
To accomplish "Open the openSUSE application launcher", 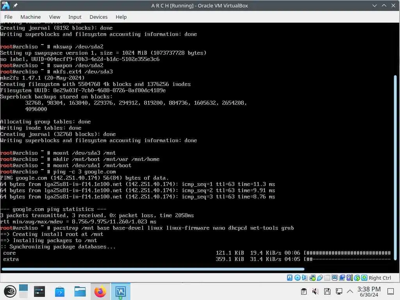I will click(x=10, y=291).
